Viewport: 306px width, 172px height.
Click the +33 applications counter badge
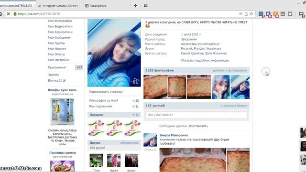click(79, 67)
